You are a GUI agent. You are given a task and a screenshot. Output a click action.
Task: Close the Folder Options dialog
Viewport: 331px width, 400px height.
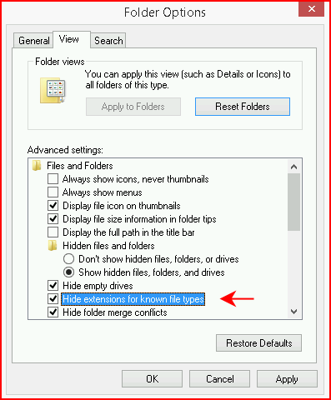click(311, 9)
